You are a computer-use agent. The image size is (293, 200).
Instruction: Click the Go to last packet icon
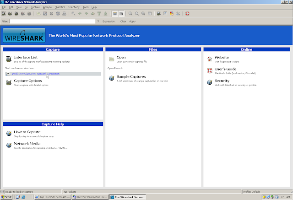pos(106,14)
